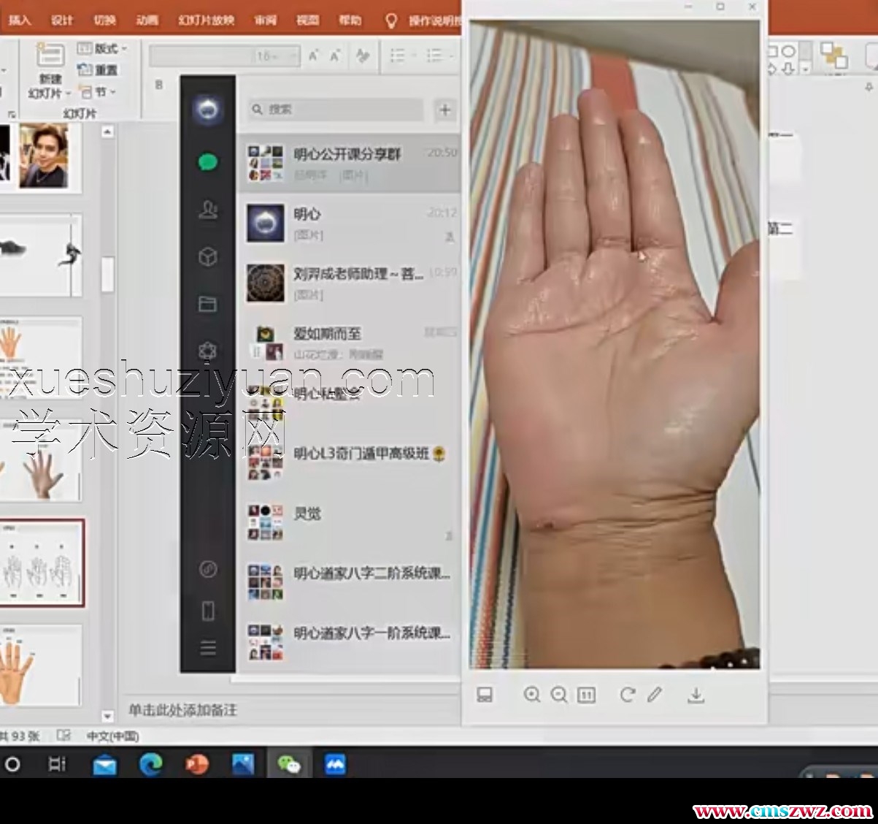The height and width of the screenshot is (824, 878).
Task: Open the 节 section dropdown
Action: [99, 92]
